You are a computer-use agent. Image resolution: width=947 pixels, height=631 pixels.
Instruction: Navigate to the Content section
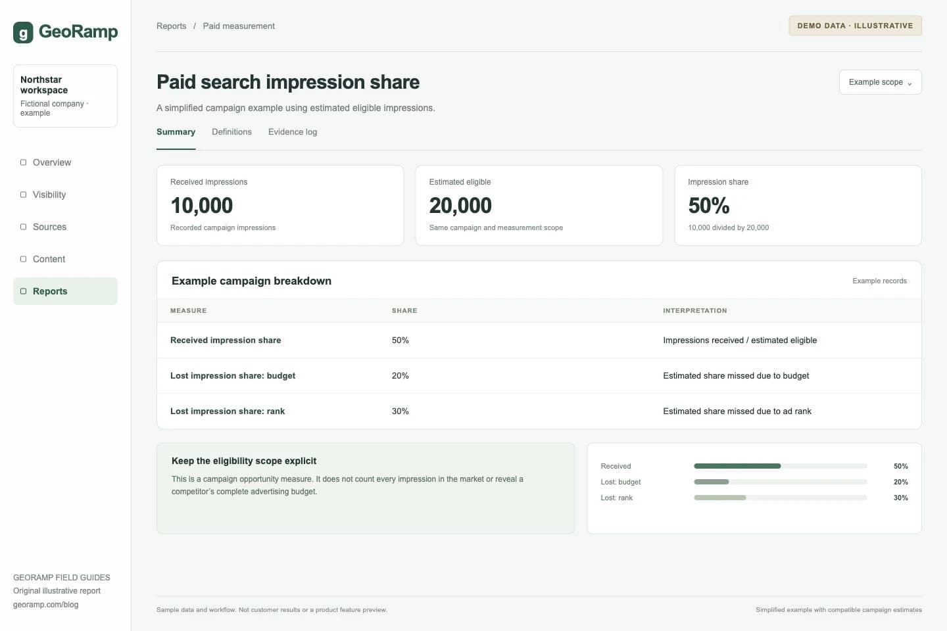65,259
